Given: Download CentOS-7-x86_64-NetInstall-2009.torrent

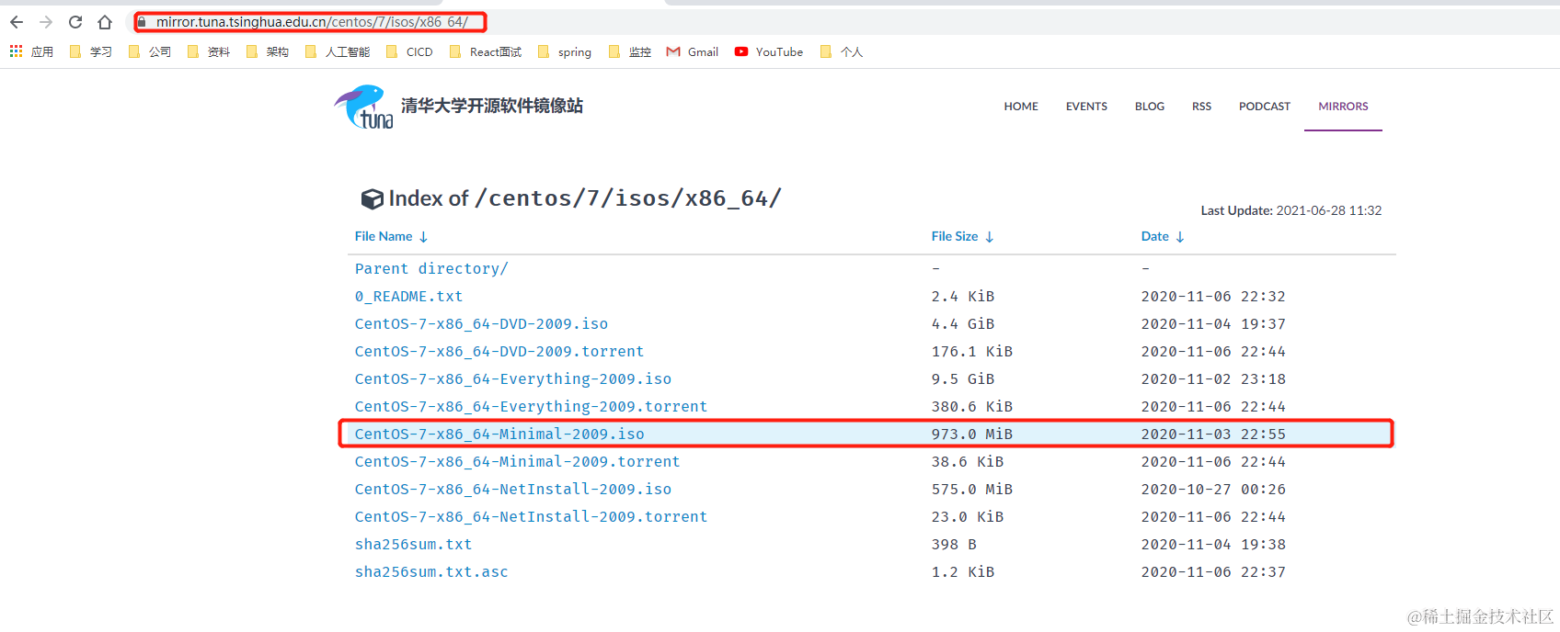Looking at the screenshot, I should pos(531,516).
